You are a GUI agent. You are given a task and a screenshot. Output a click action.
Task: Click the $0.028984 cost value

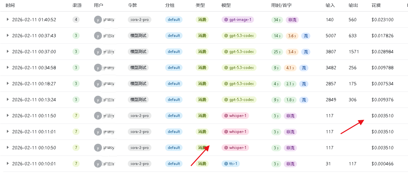pyautogui.click(x=382, y=52)
